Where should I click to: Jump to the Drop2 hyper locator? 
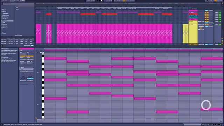pyautogui.click(x=166, y=9)
